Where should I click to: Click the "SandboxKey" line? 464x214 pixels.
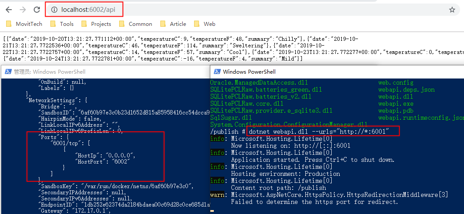116,186
